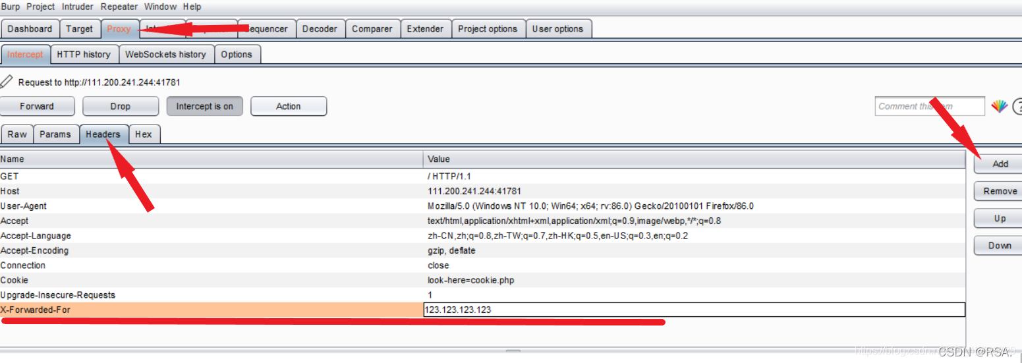The height and width of the screenshot is (363, 1022).
Task: Open the Repeater menu
Action: [119, 7]
